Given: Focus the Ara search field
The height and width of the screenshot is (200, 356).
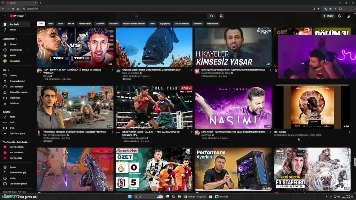Looking at the screenshot, I should (x=170, y=16).
